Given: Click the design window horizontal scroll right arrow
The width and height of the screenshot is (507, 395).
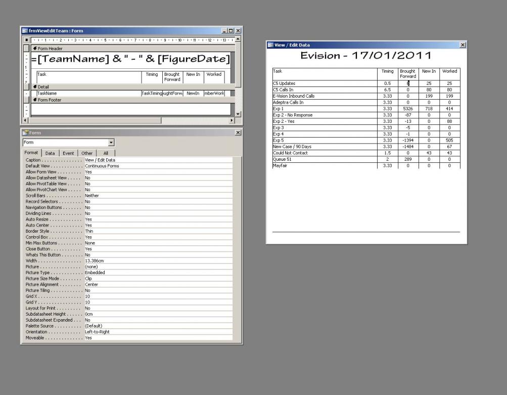Looking at the screenshot, I should [232, 120].
